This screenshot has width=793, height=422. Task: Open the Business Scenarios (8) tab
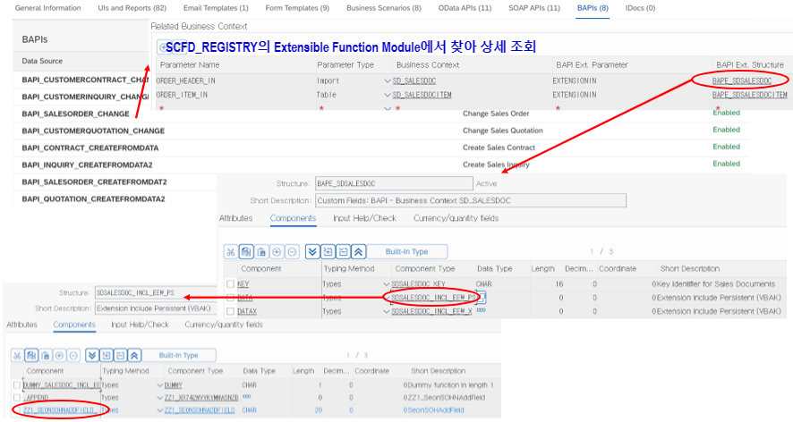pos(384,8)
